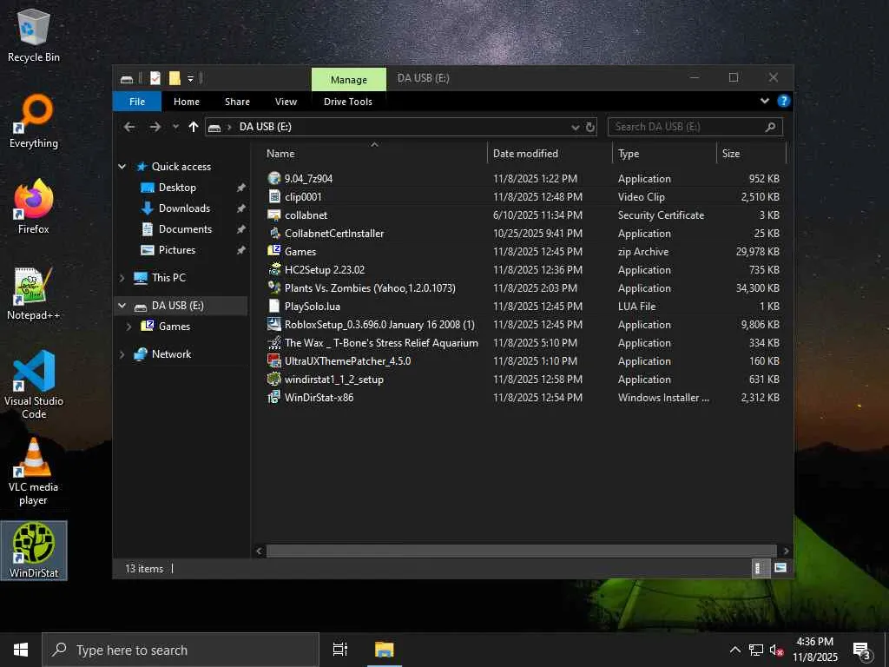Select the Visual Studio Code desktop icon
The height and width of the screenshot is (667, 889).
34,385
